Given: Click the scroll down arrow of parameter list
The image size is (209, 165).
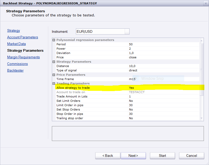Looking at the screenshot, I should pyautogui.click(x=201, y=118).
